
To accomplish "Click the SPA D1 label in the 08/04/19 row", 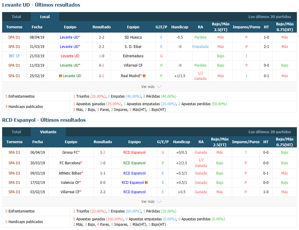I will pyautogui.click(x=14, y=37).
